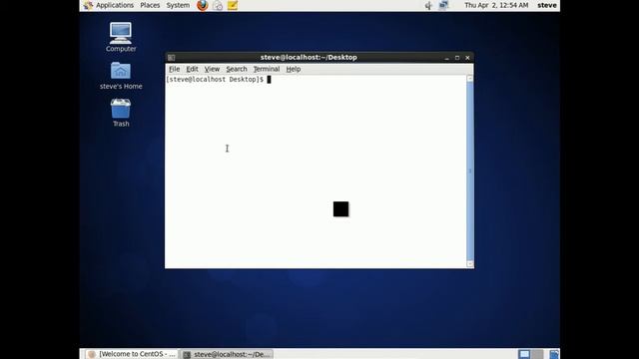Open the terminal Help menu

(293, 69)
